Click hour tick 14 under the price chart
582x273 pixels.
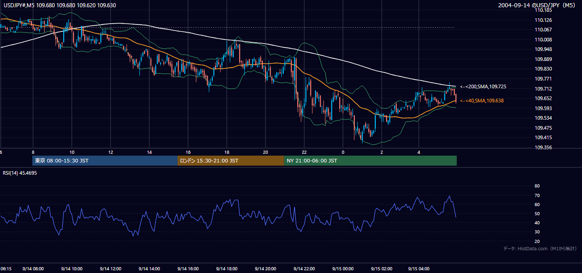149,152
